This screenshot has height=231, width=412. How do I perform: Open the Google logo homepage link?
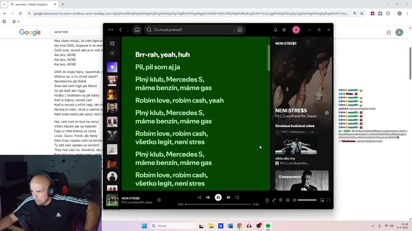click(30, 32)
